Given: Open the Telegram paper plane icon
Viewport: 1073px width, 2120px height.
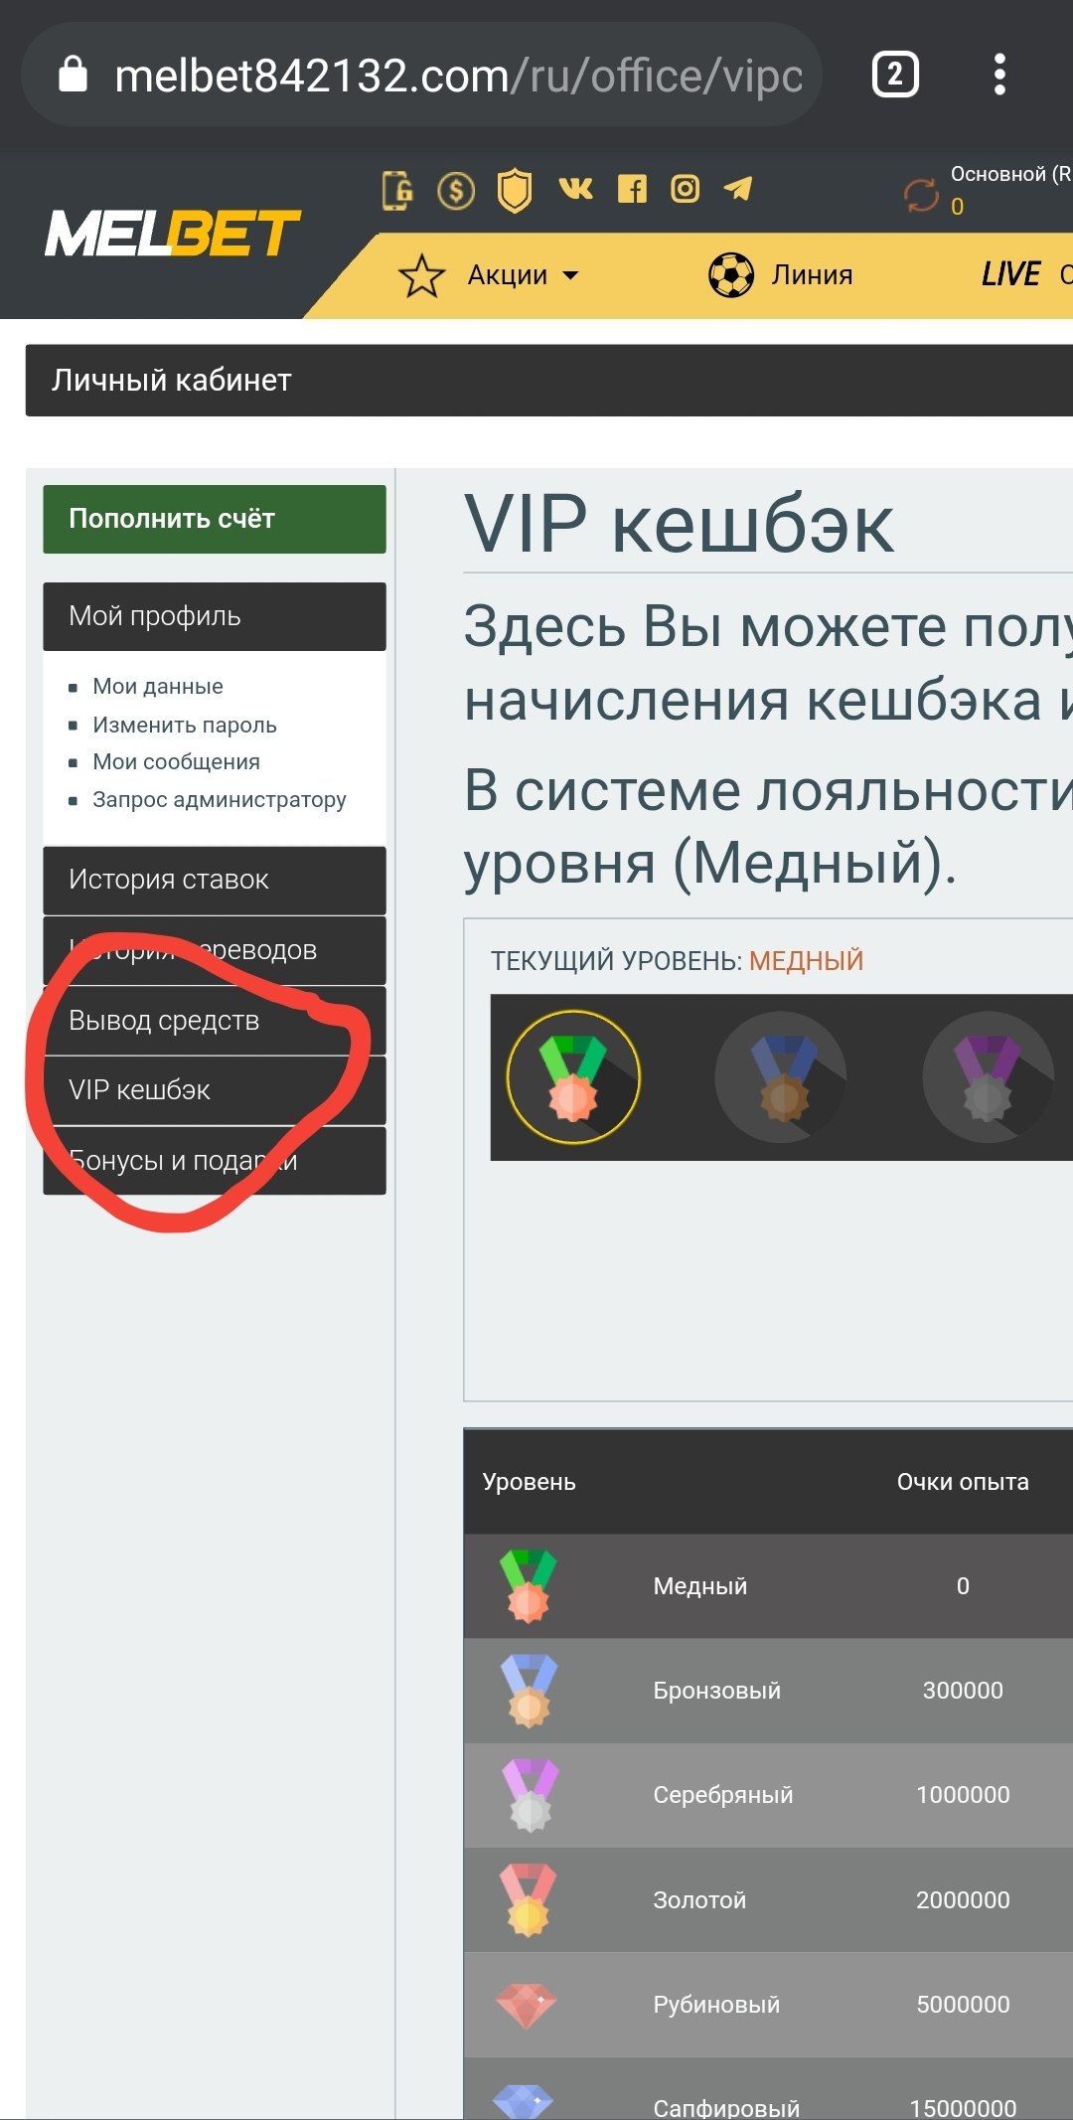Looking at the screenshot, I should coord(738,188).
